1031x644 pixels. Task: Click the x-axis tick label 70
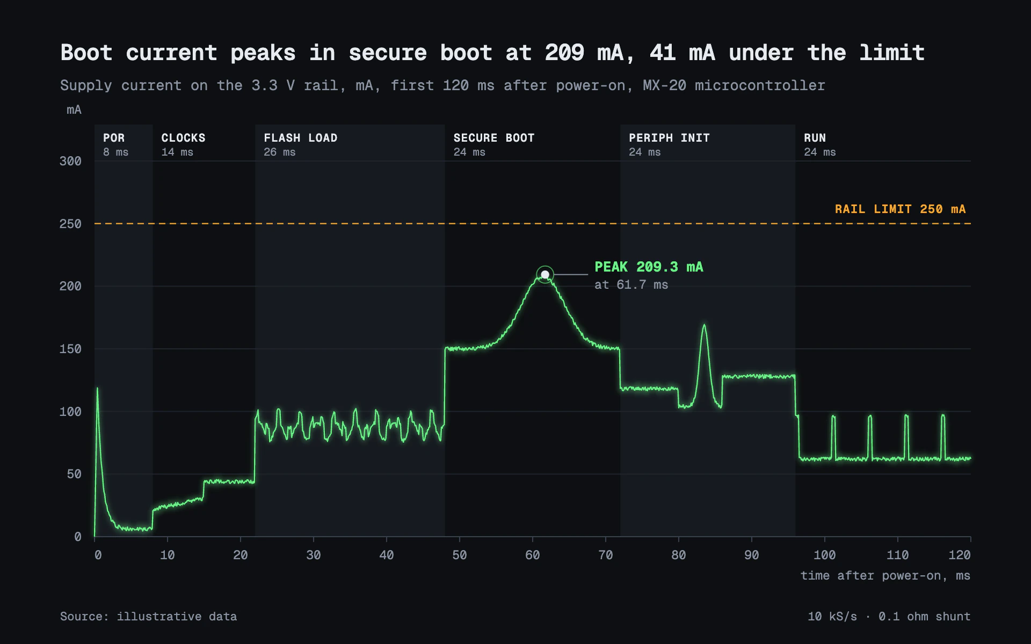[x=606, y=555]
